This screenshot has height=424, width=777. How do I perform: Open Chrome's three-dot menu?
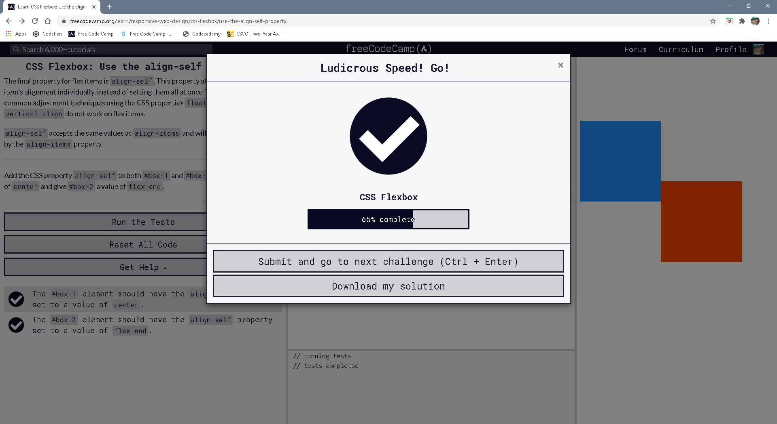(768, 21)
